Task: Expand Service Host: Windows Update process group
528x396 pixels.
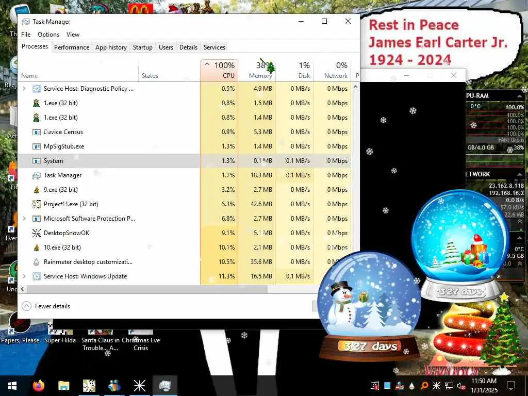Action: [x=24, y=276]
